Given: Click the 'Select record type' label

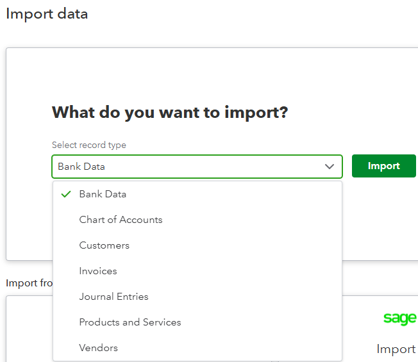Looking at the screenshot, I should (x=89, y=145).
